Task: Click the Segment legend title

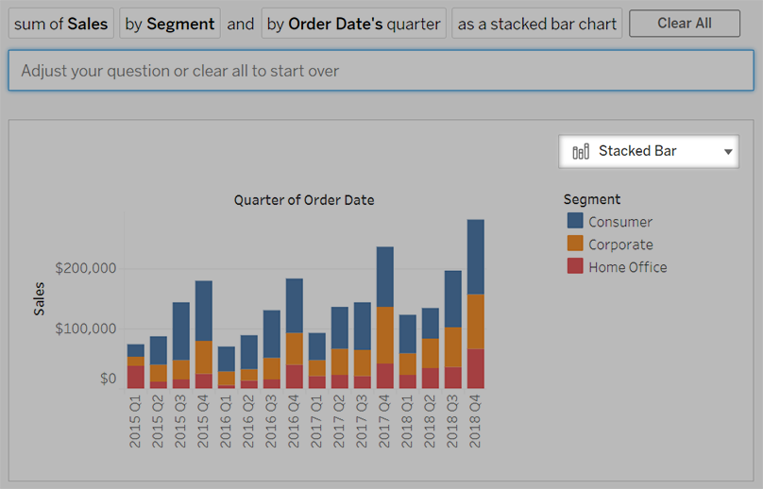Action: [592, 199]
